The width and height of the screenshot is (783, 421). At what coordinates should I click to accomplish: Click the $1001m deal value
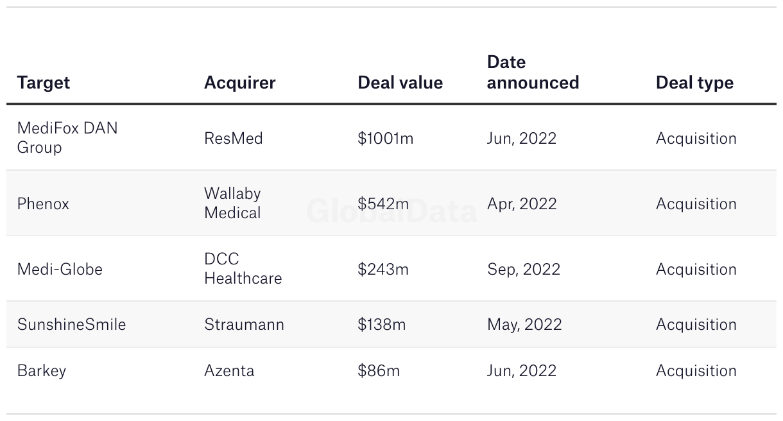pos(385,138)
